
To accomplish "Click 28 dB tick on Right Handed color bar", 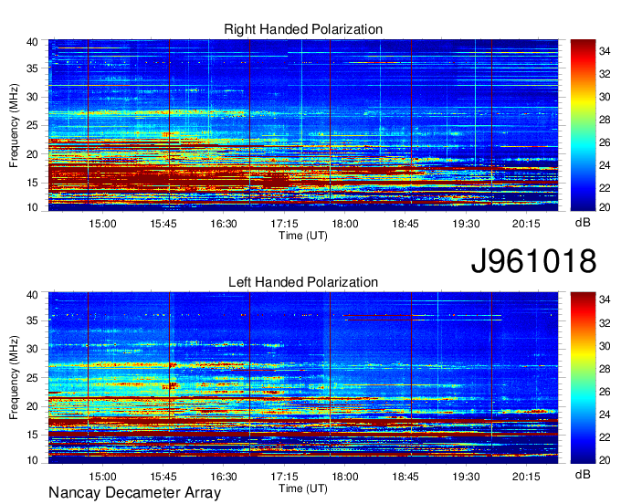I will click(x=605, y=120).
